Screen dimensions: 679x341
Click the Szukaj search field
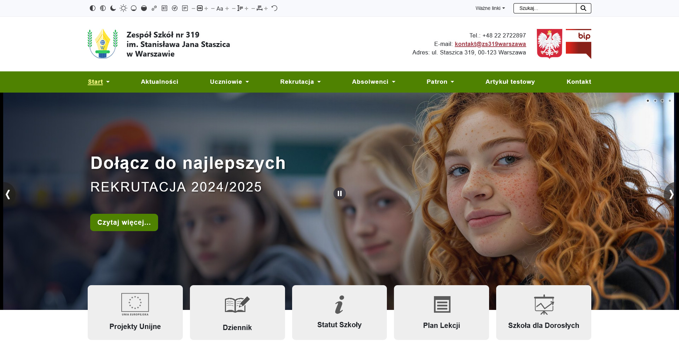tap(545, 8)
